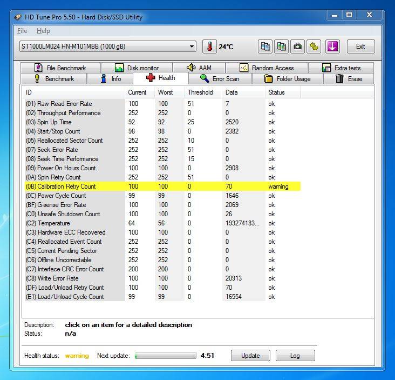Image resolution: width=395 pixels, height=380 pixels.
Task: Click the 4:51 next update countdown
Action: tap(207, 356)
